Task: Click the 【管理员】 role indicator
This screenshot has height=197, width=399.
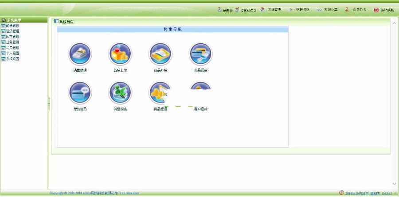Action: click(248, 11)
